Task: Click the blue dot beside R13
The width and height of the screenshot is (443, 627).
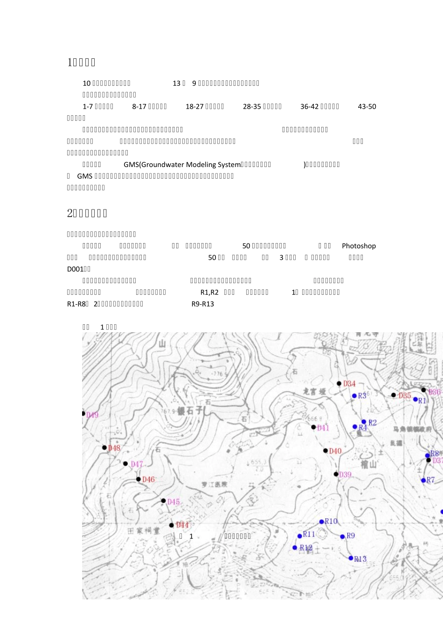Action: coord(351,558)
